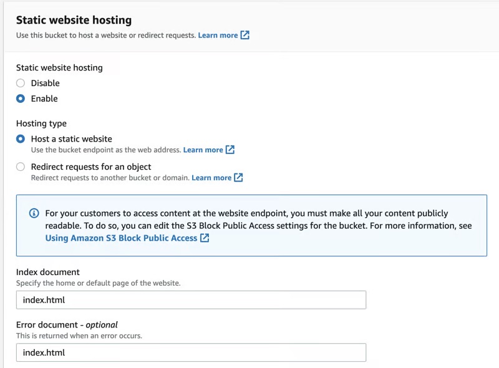Click the Index document label
499x368 pixels.
[x=48, y=272]
